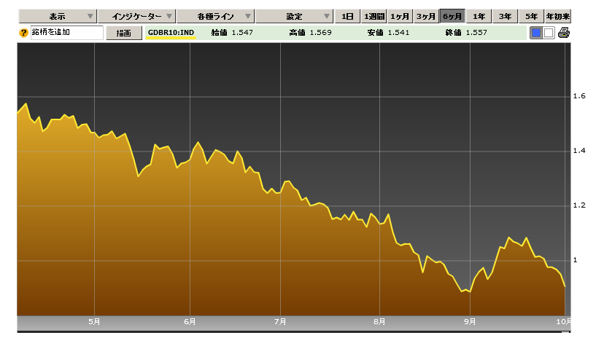This screenshot has height=338, width=596.
Task: Click the printer icon
Action: 564,33
